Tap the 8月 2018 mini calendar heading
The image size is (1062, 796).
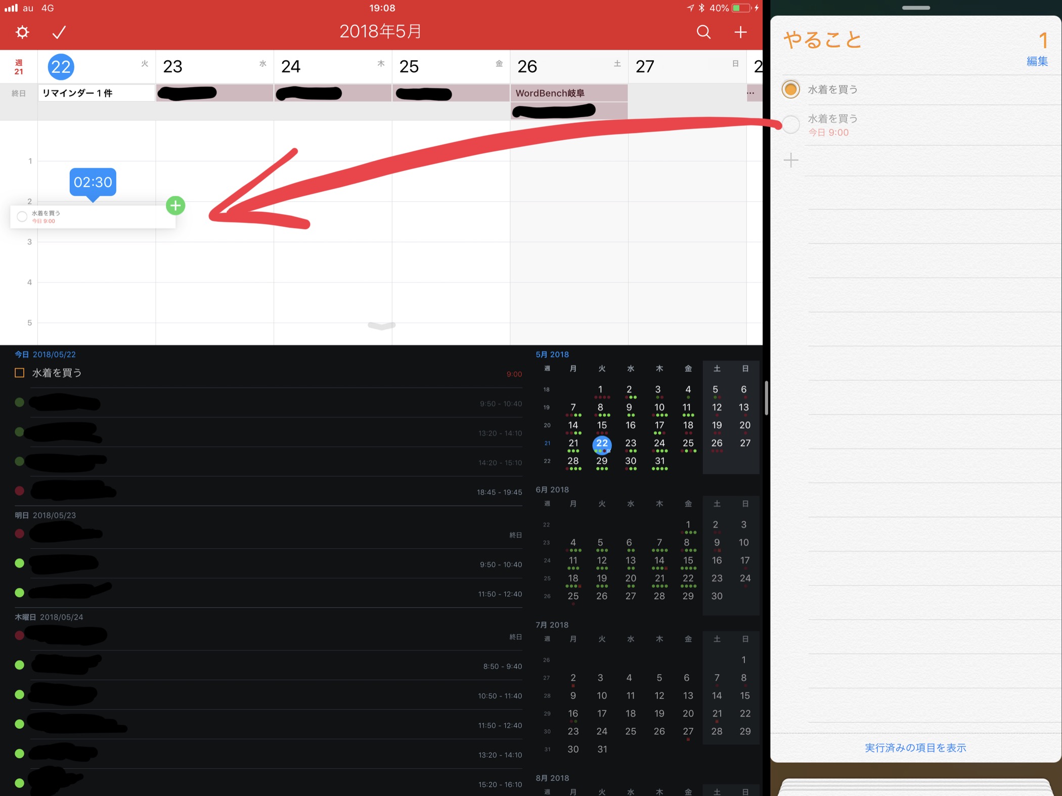tap(552, 778)
